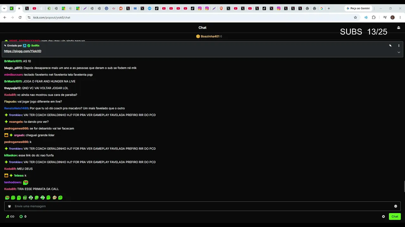Open the gift leaderboard icon beside Chat title

[399, 28]
